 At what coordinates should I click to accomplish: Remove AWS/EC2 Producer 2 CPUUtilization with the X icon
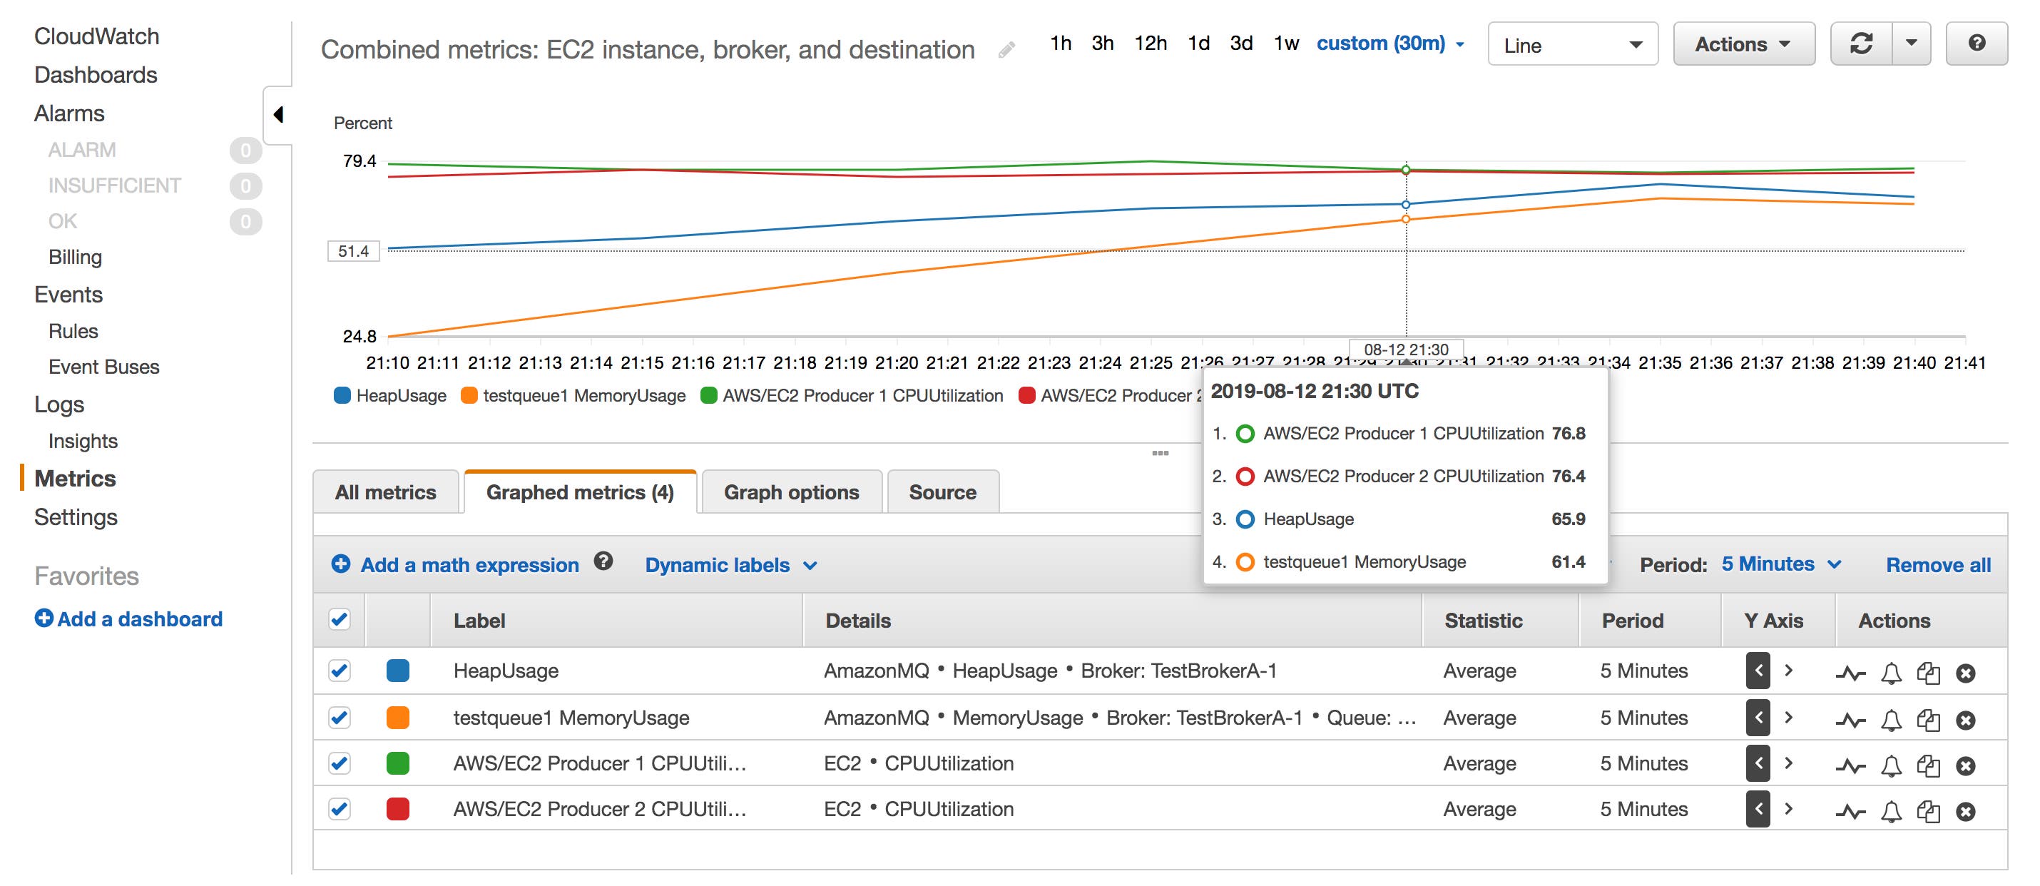1967,809
